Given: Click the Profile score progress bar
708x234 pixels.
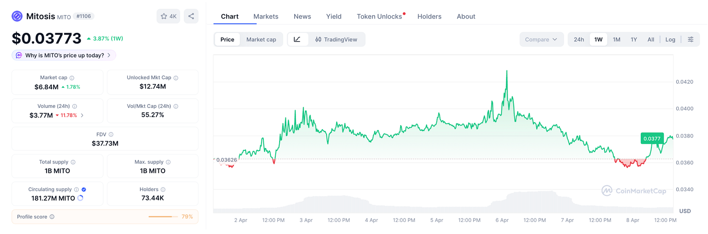Looking at the screenshot, I should pyautogui.click(x=162, y=217).
